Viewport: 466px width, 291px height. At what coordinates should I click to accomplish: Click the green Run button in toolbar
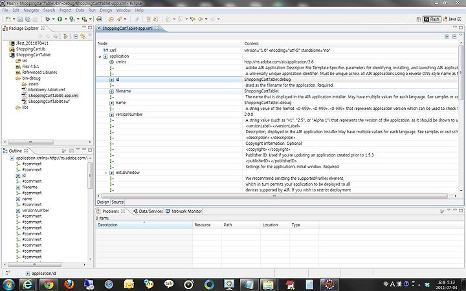pos(60,19)
